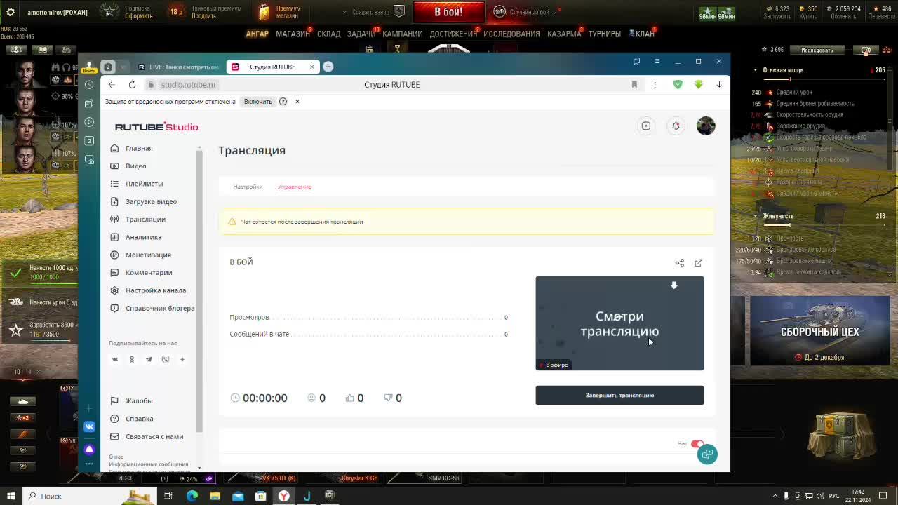
Task: Open the user avatar menu
Action: (706, 126)
